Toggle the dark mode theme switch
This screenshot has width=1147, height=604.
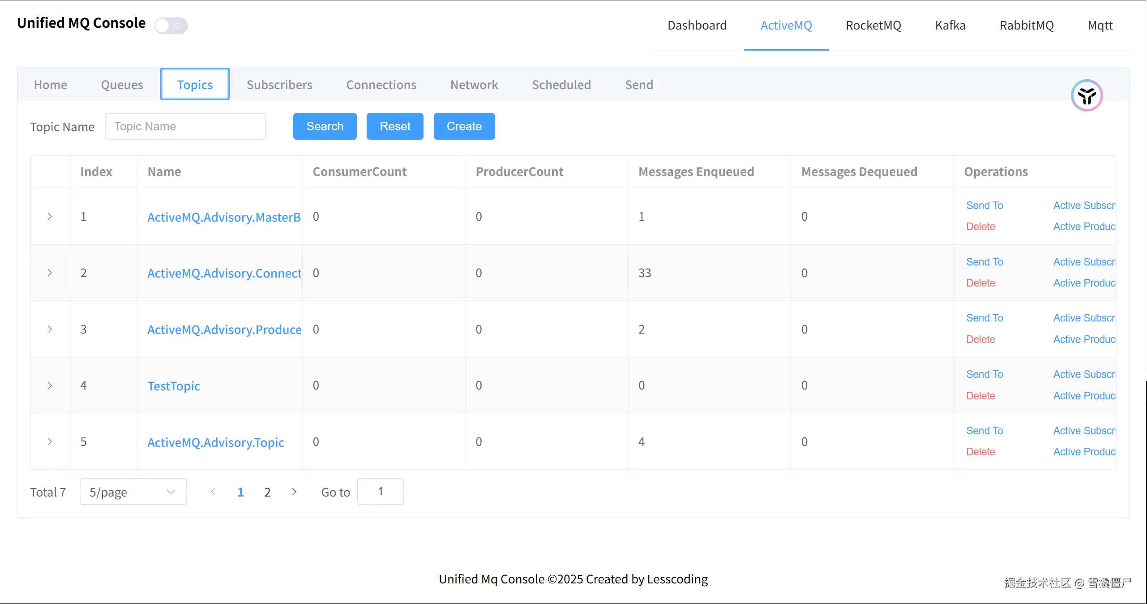click(171, 26)
